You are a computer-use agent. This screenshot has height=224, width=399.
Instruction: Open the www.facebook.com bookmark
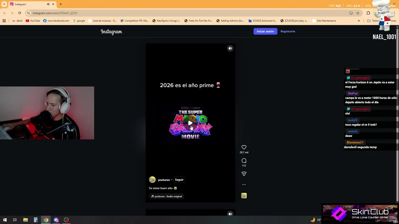tap(56, 21)
